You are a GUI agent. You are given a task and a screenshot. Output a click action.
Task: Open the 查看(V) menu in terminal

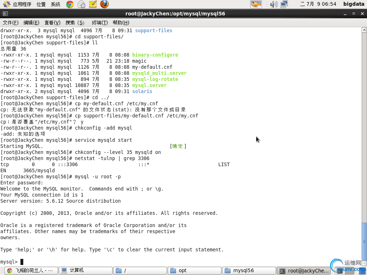pos(52,23)
